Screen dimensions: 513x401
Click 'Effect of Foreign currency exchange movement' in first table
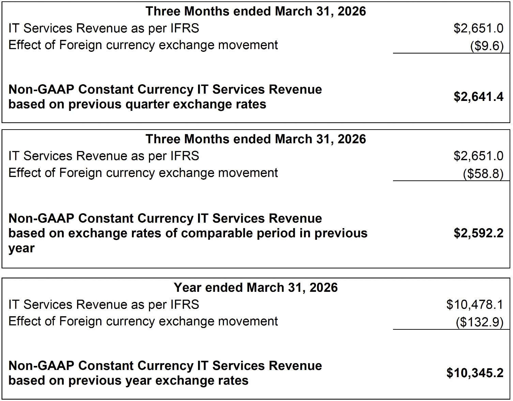tap(143, 45)
